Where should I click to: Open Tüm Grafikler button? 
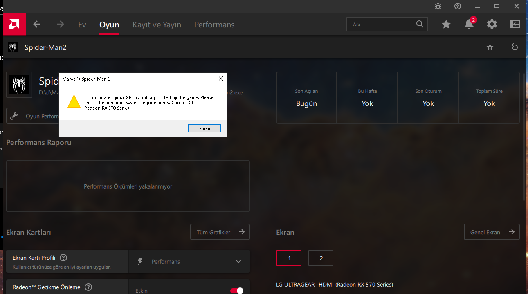(220, 232)
